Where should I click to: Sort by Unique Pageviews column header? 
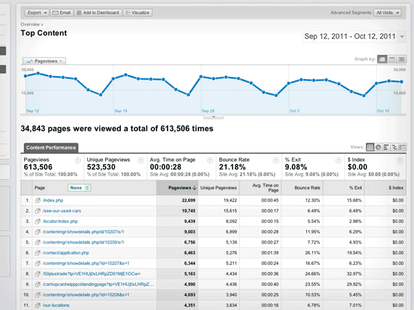(x=218, y=188)
